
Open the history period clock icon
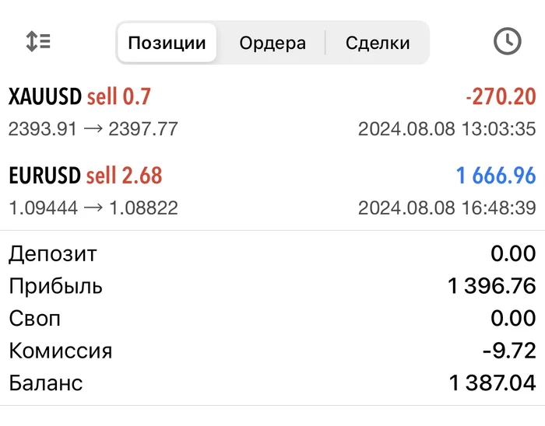pos(507,42)
